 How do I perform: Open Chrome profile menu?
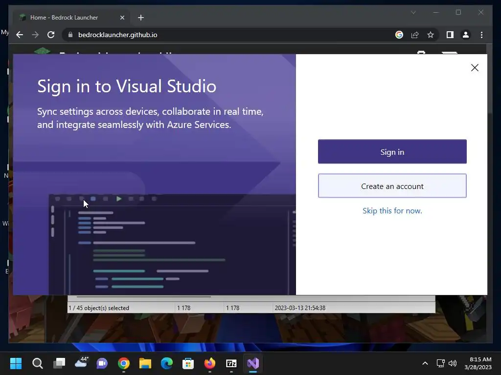[466, 35]
